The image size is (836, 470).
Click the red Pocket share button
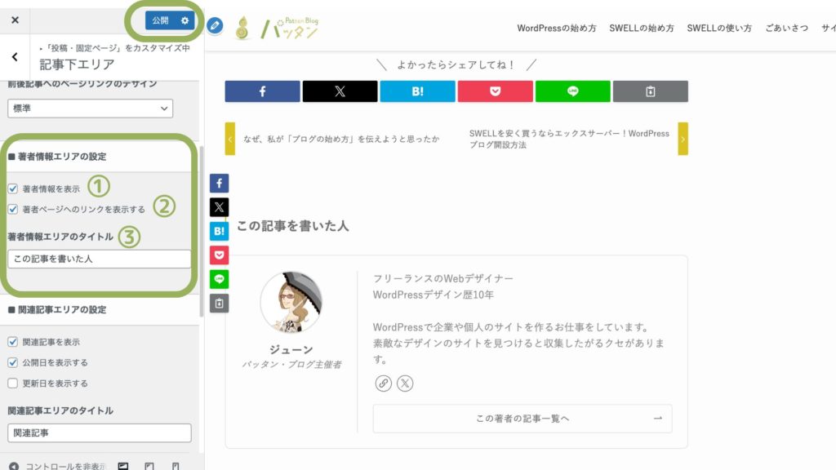pos(495,91)
